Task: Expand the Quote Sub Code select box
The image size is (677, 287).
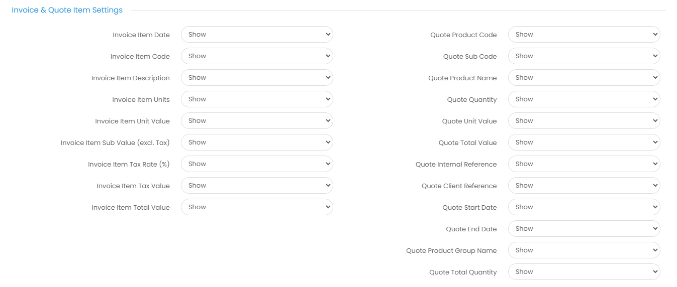Action: (x=584, y=56)
